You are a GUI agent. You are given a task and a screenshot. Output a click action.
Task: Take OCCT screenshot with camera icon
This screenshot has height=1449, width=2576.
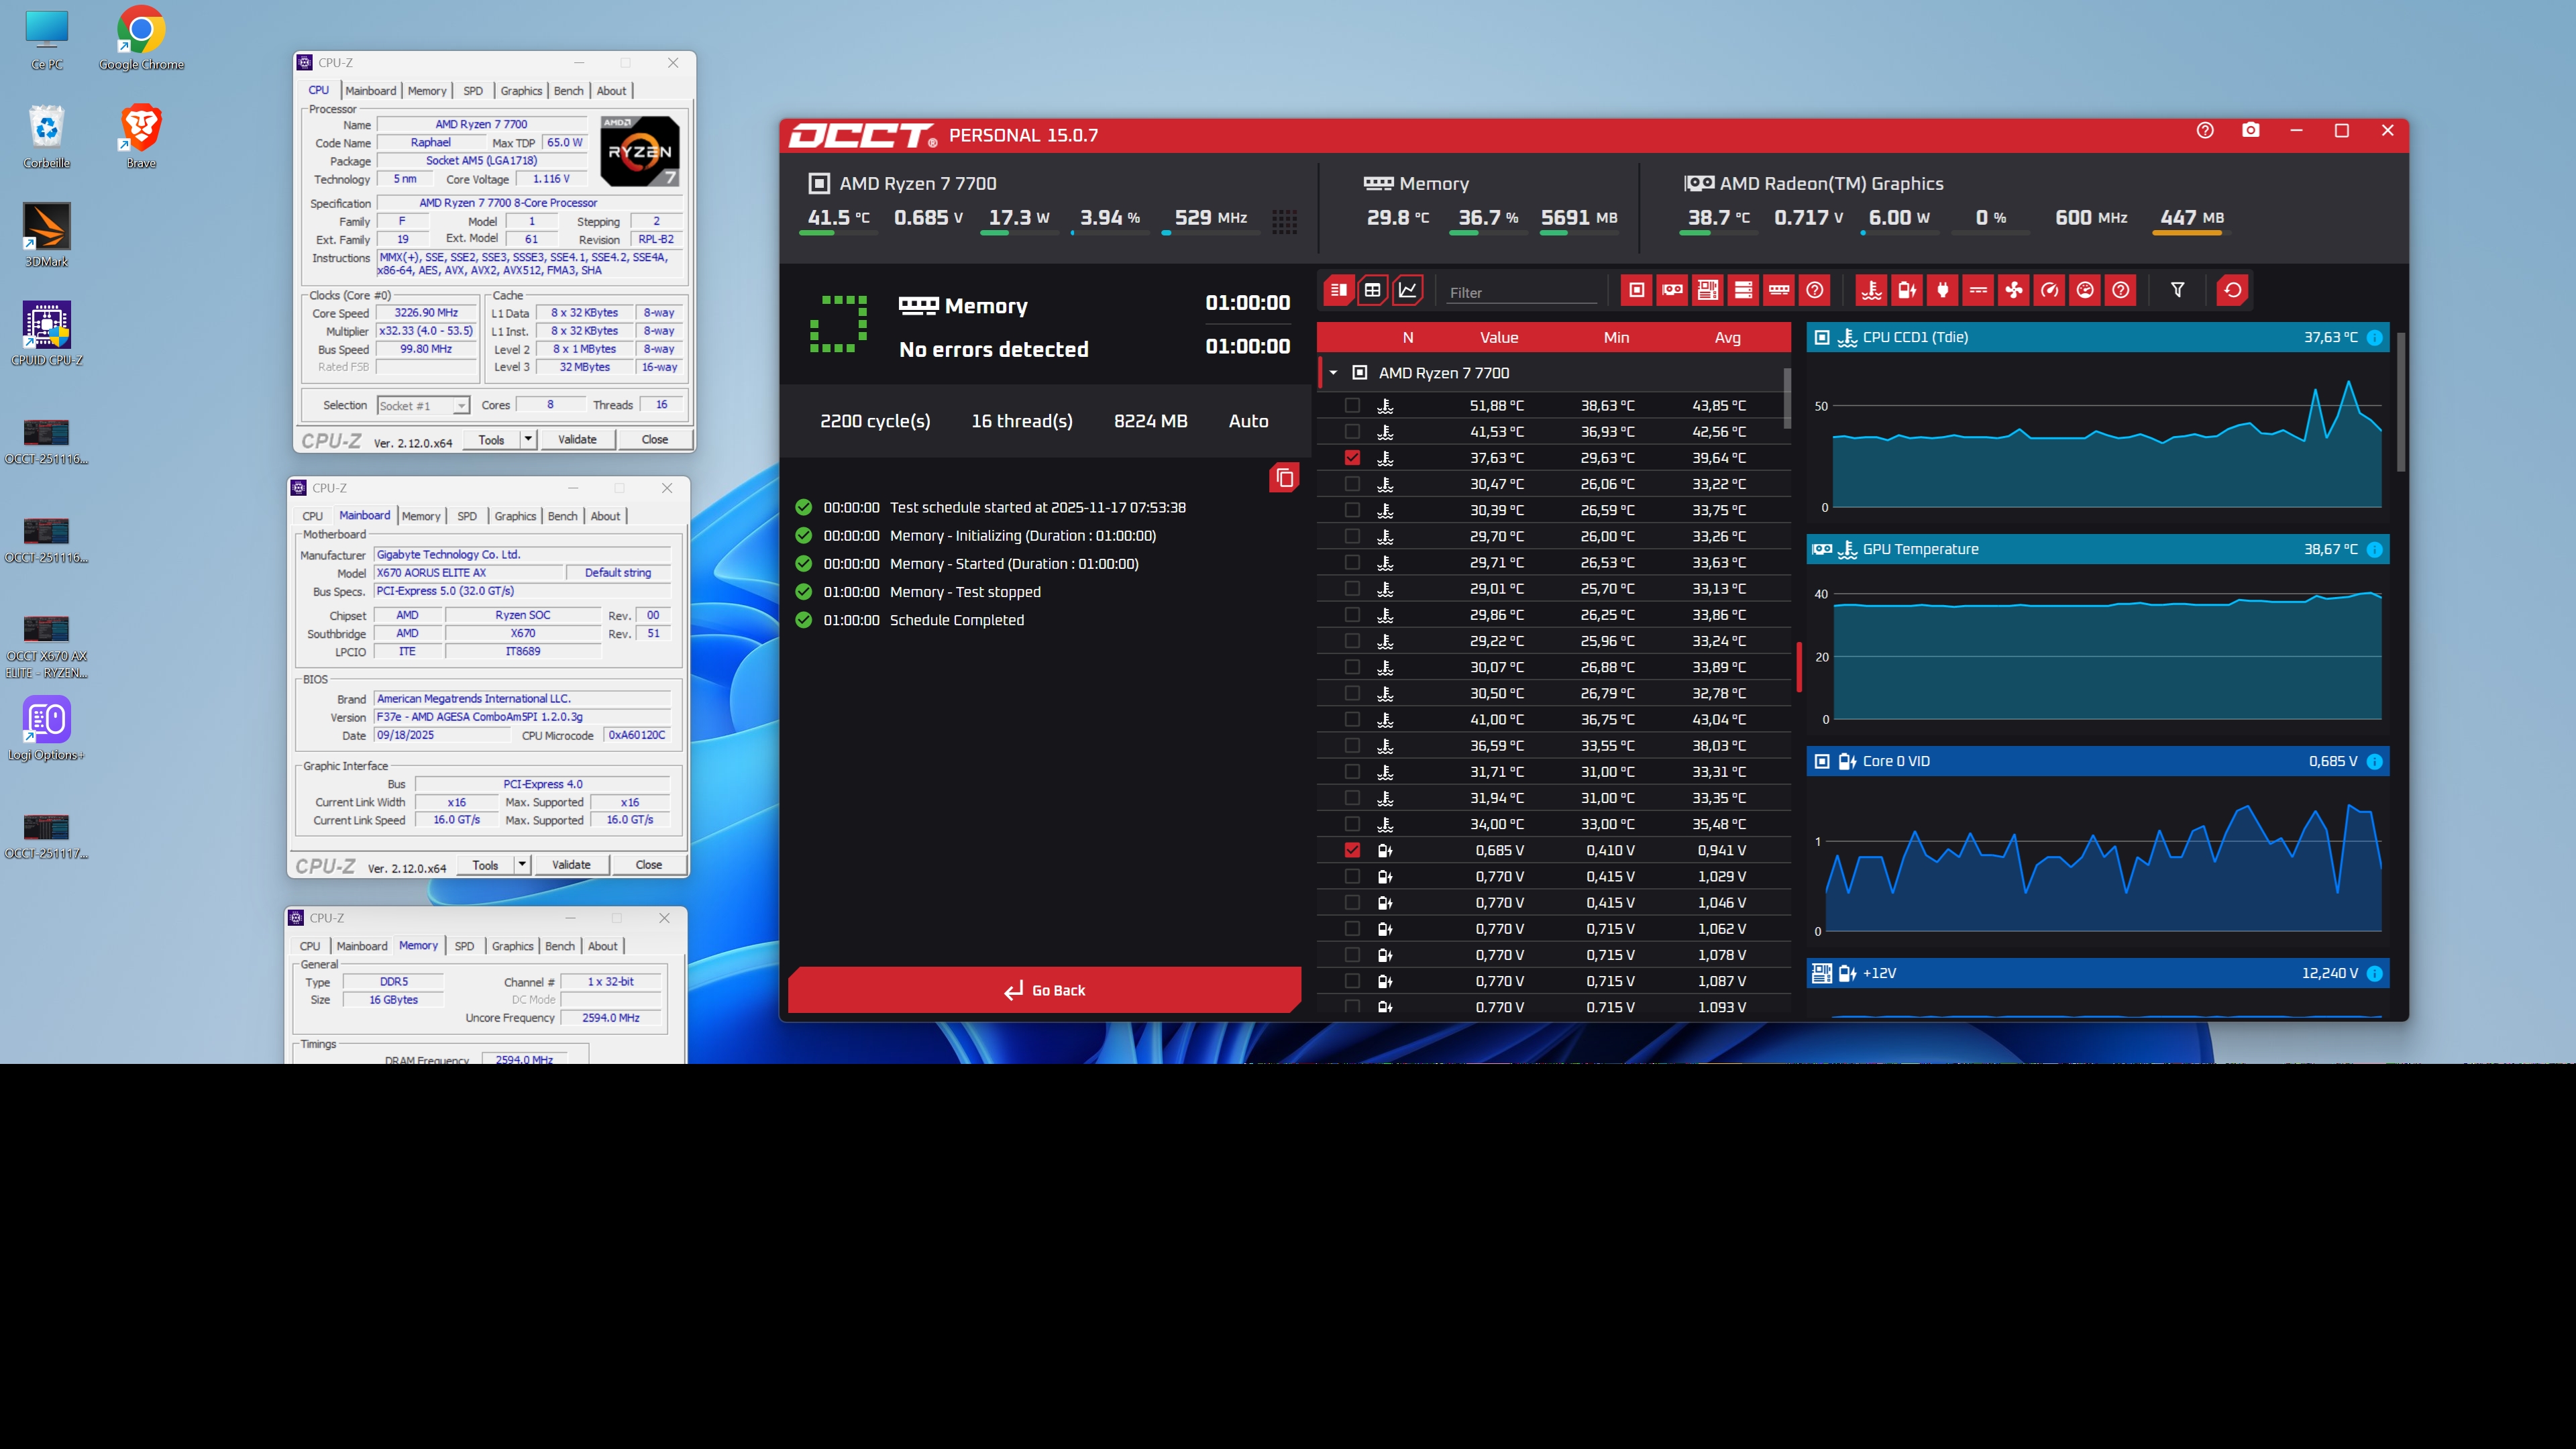(x=2251, y=131)
